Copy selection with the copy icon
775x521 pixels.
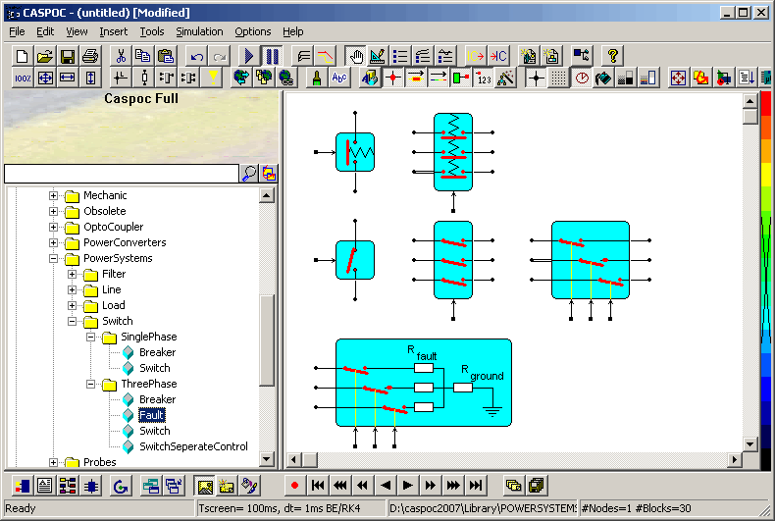pos(143,56)
